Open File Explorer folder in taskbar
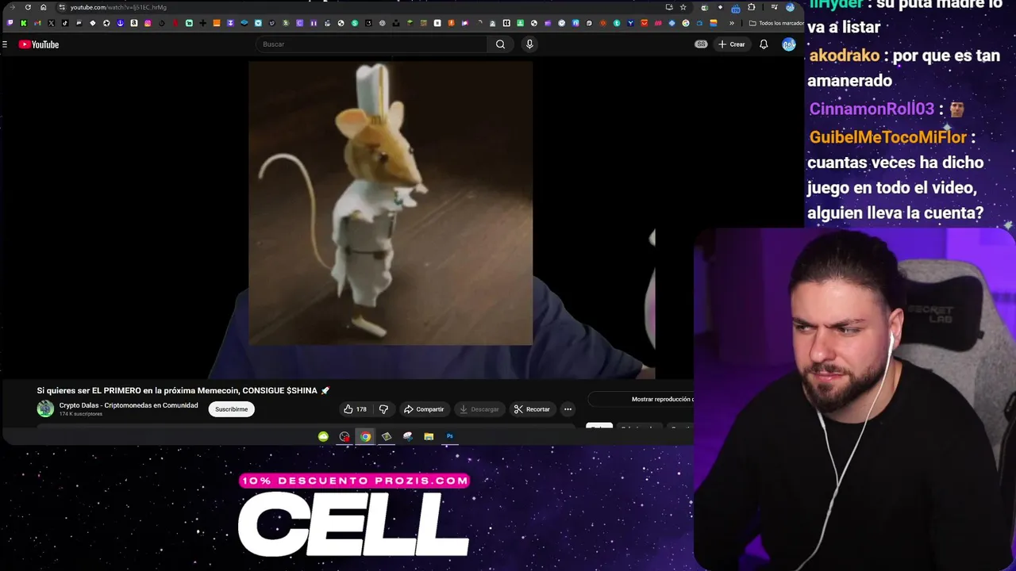Viewport: 1016px width, 571px height. [x=429, y=436]
